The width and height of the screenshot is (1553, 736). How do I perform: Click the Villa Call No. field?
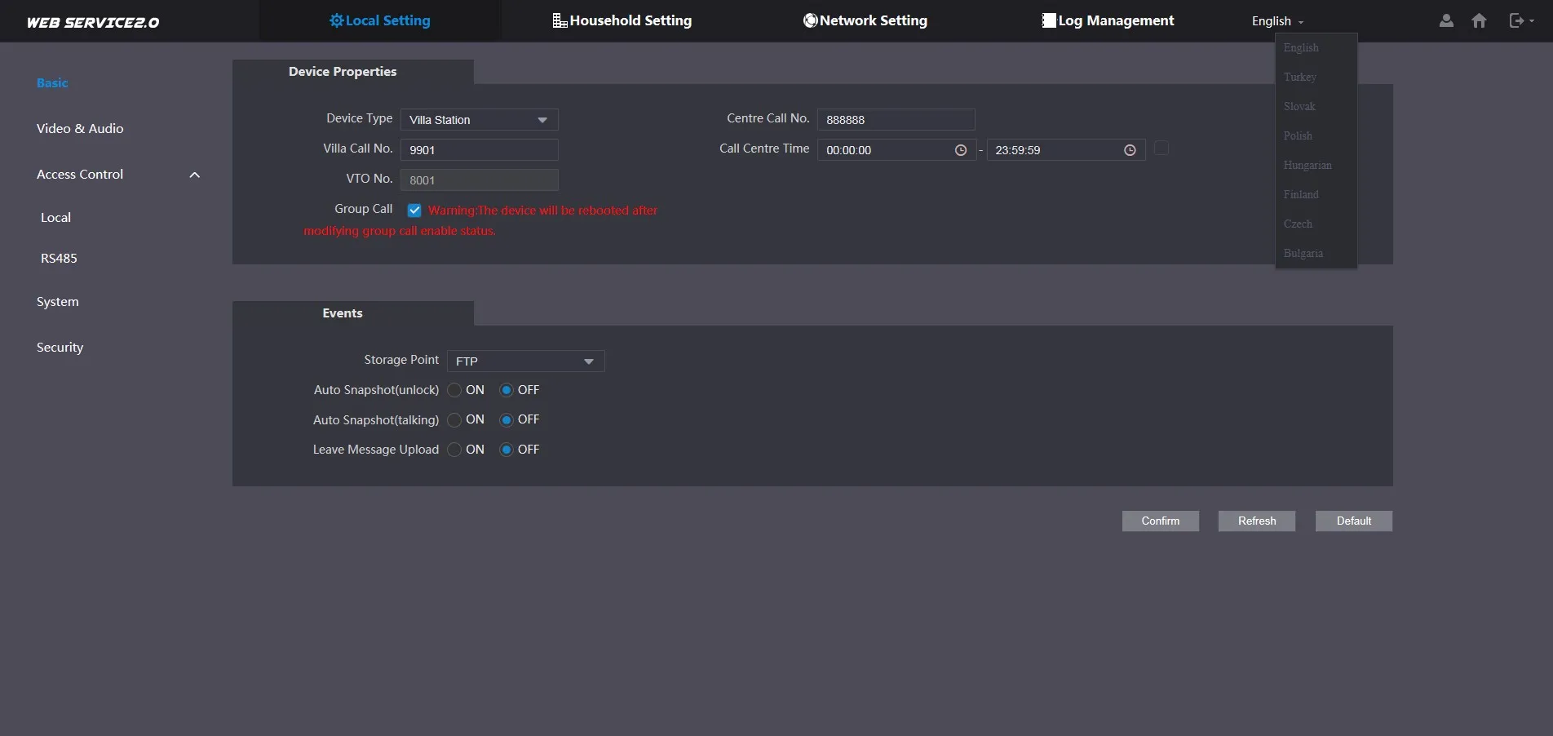coord(480,150)
